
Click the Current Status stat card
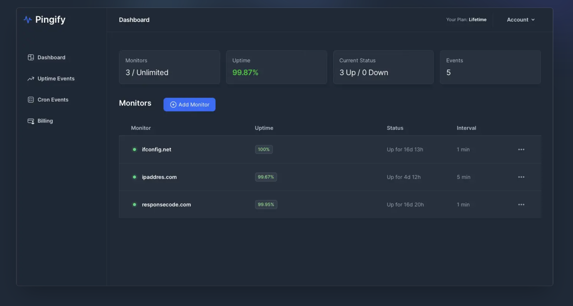click(x=383, y=67)
